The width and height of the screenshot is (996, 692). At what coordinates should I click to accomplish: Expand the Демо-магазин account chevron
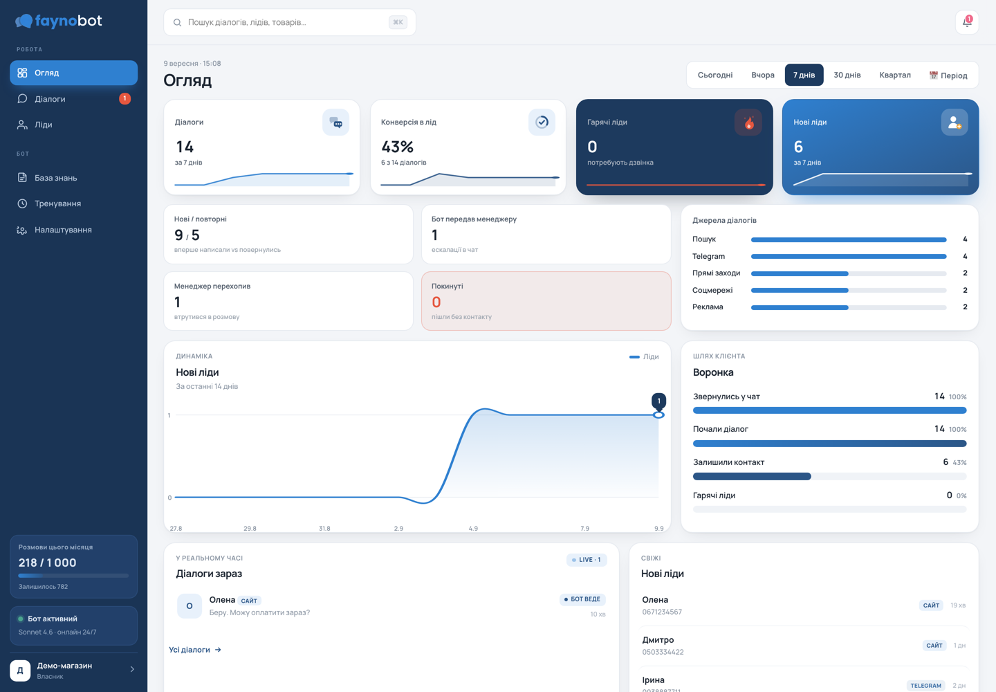click(132, 669)
